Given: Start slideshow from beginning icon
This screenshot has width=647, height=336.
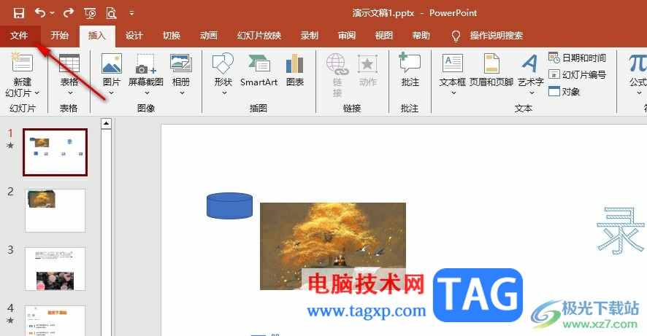Looking at the screenshot, I should click(x=90, y=13).
